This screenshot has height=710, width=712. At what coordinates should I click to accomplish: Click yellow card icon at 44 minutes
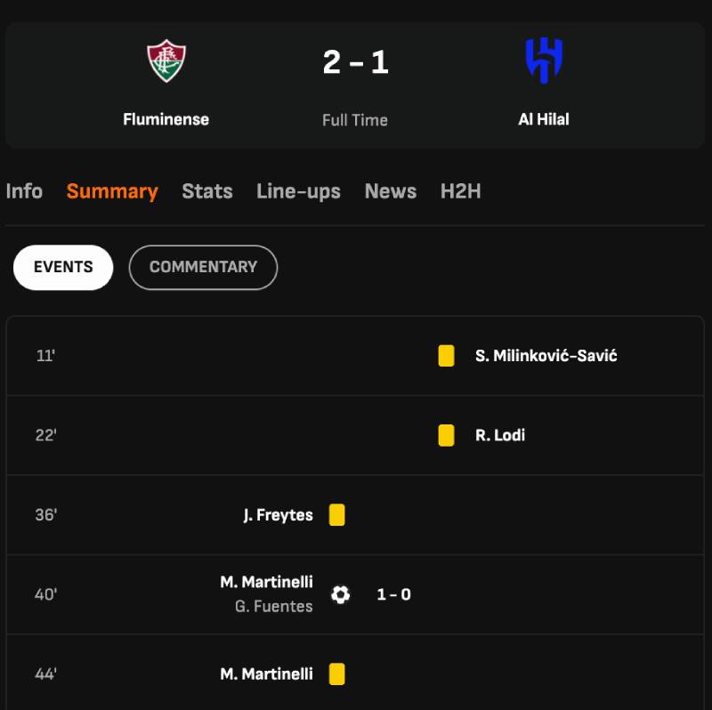tap(336, 674)
